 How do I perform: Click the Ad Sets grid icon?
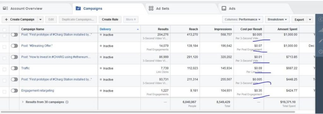point(151,8)
